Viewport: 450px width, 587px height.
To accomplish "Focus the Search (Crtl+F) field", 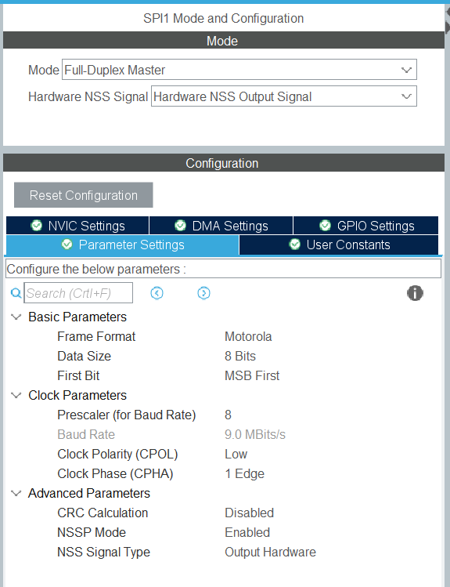I will pos(78,293).
